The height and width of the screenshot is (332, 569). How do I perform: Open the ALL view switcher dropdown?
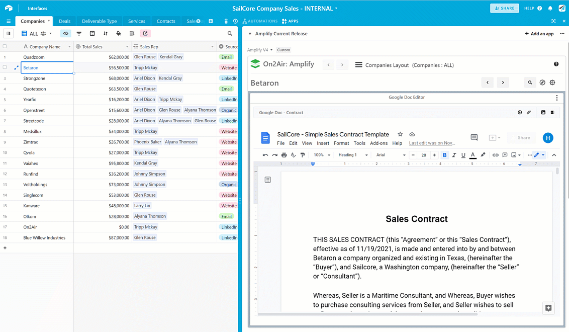[50, 33]
